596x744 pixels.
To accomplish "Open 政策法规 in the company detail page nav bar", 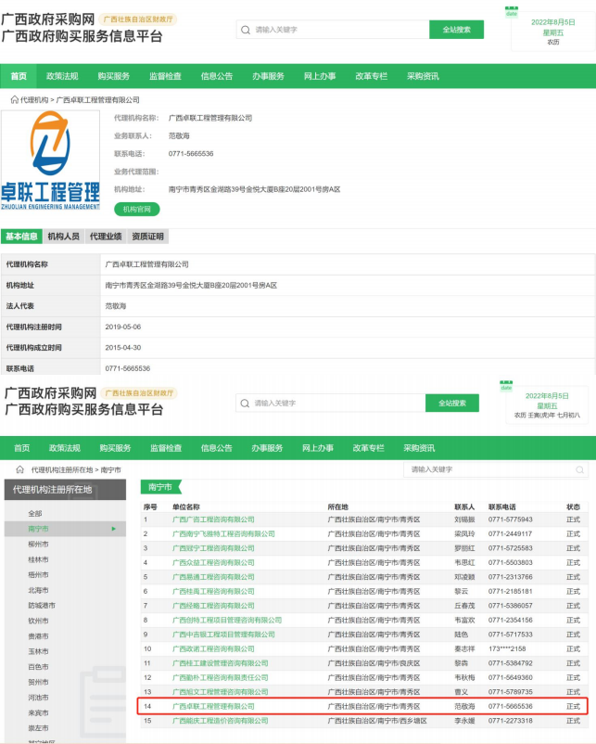I will [x=62, y=76].
